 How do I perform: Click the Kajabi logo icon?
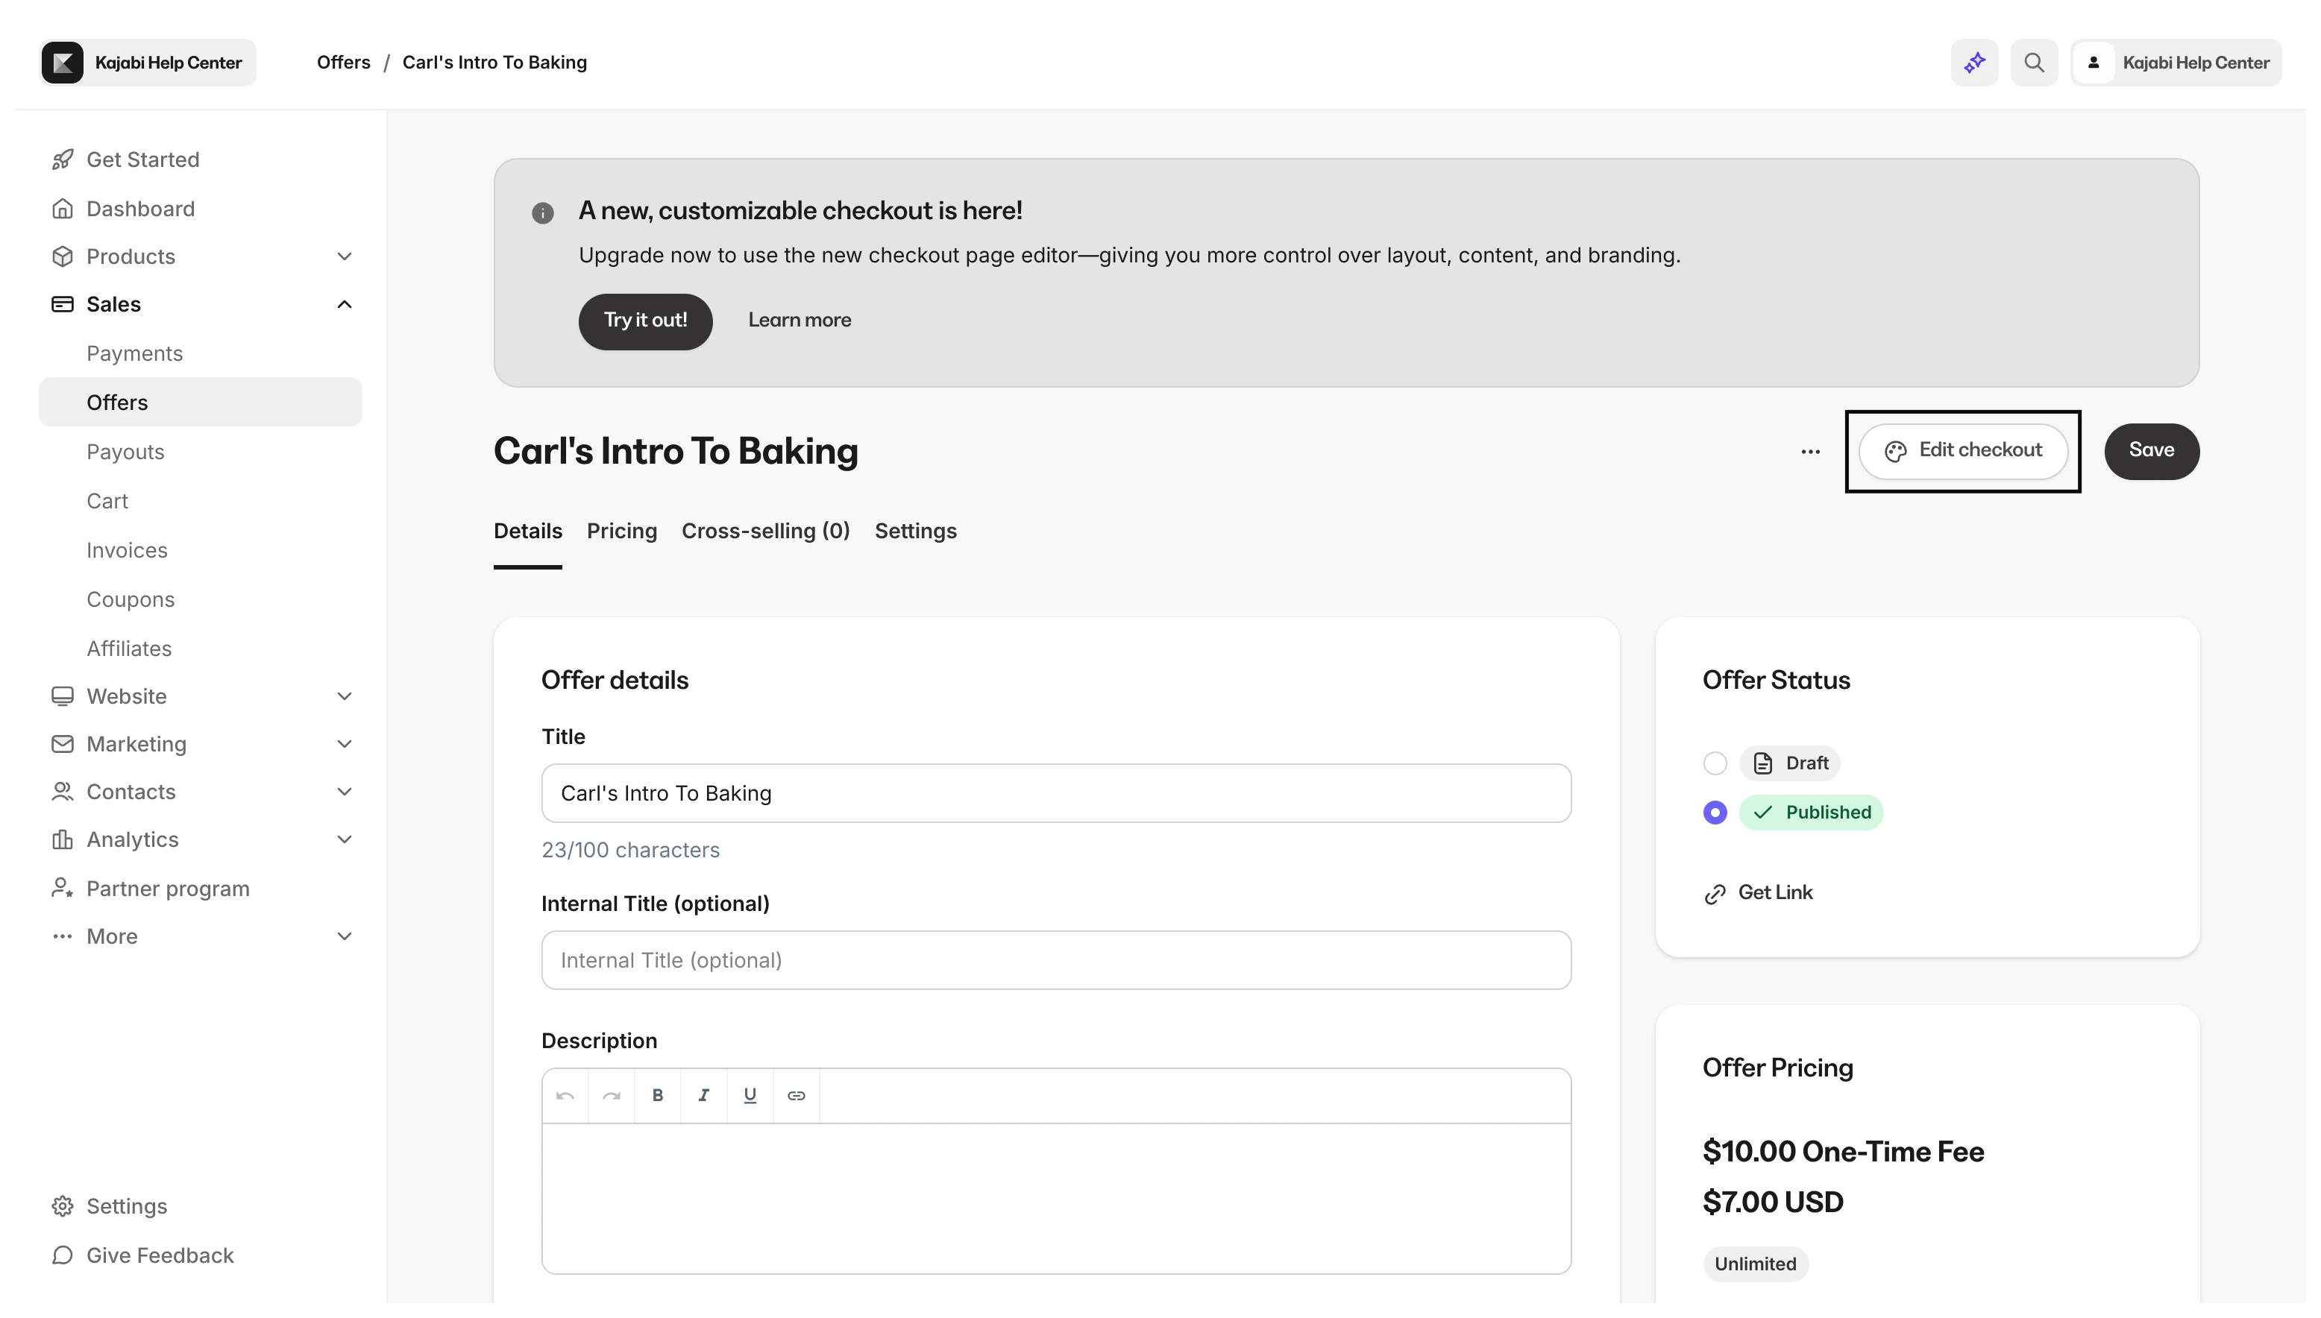pos(63,63)
